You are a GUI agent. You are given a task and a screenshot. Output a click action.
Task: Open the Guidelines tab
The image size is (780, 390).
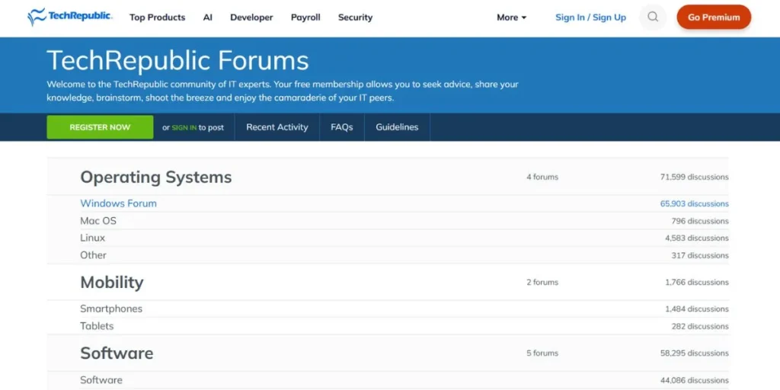click(x=397, y=127)
